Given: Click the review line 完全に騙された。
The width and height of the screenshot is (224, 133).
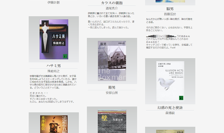Looking at the screenshot, I should (38, 96).
